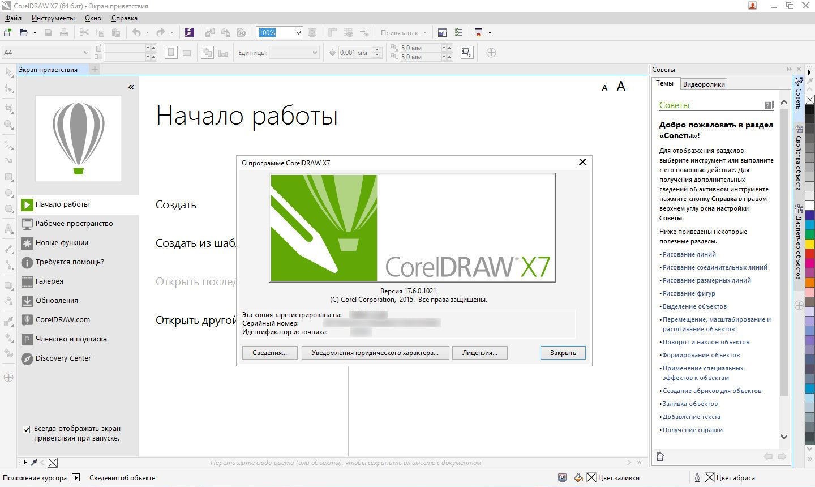Click the larger 'A' text size icon
Viewport: 815px width, 487px height.
(x=621, y=86)
